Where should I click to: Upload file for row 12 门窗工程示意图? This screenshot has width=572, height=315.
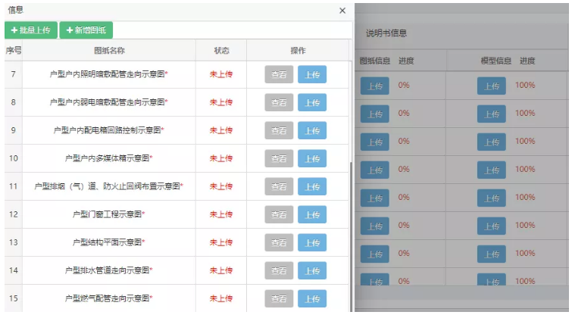click(x=312, y=214)
